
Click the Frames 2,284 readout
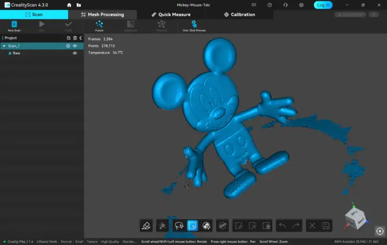tap(100, 39)
